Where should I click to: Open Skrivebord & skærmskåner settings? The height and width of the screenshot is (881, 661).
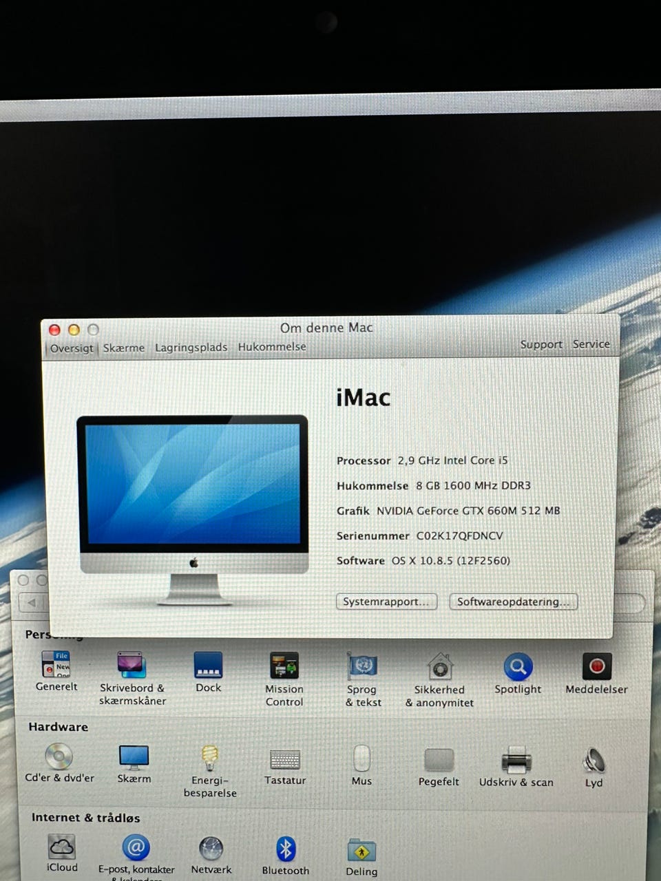tap(132, 678)
